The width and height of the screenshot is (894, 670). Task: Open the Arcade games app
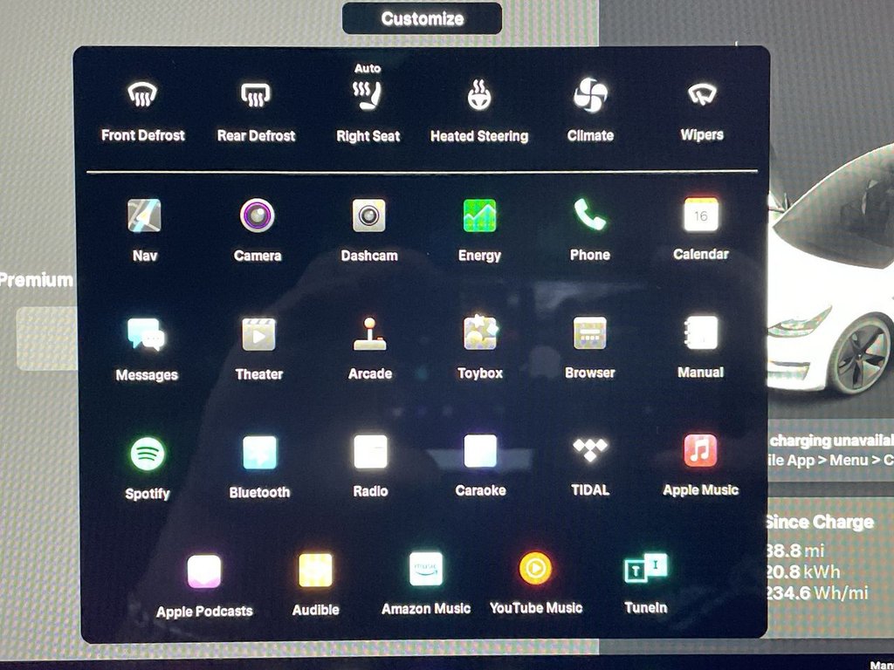369,333
